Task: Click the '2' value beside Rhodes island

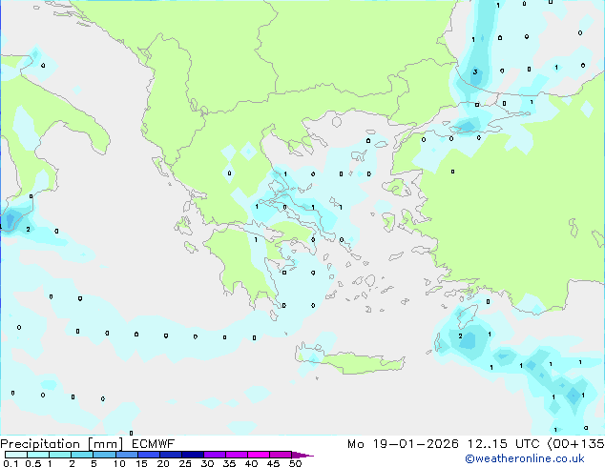Action: [x=460, y=336]
